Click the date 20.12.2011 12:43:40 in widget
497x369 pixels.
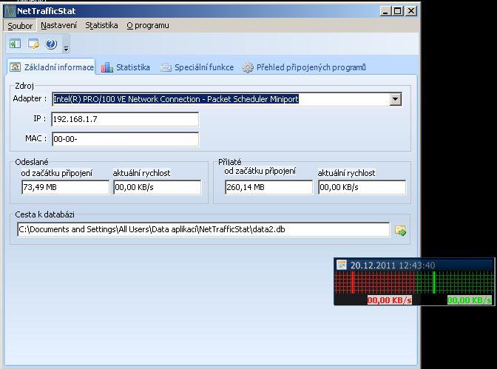pos(393,265)
